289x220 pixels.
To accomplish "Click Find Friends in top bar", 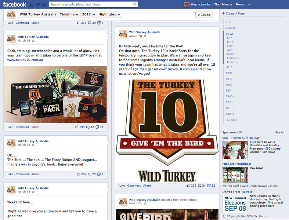I will 223,4.
